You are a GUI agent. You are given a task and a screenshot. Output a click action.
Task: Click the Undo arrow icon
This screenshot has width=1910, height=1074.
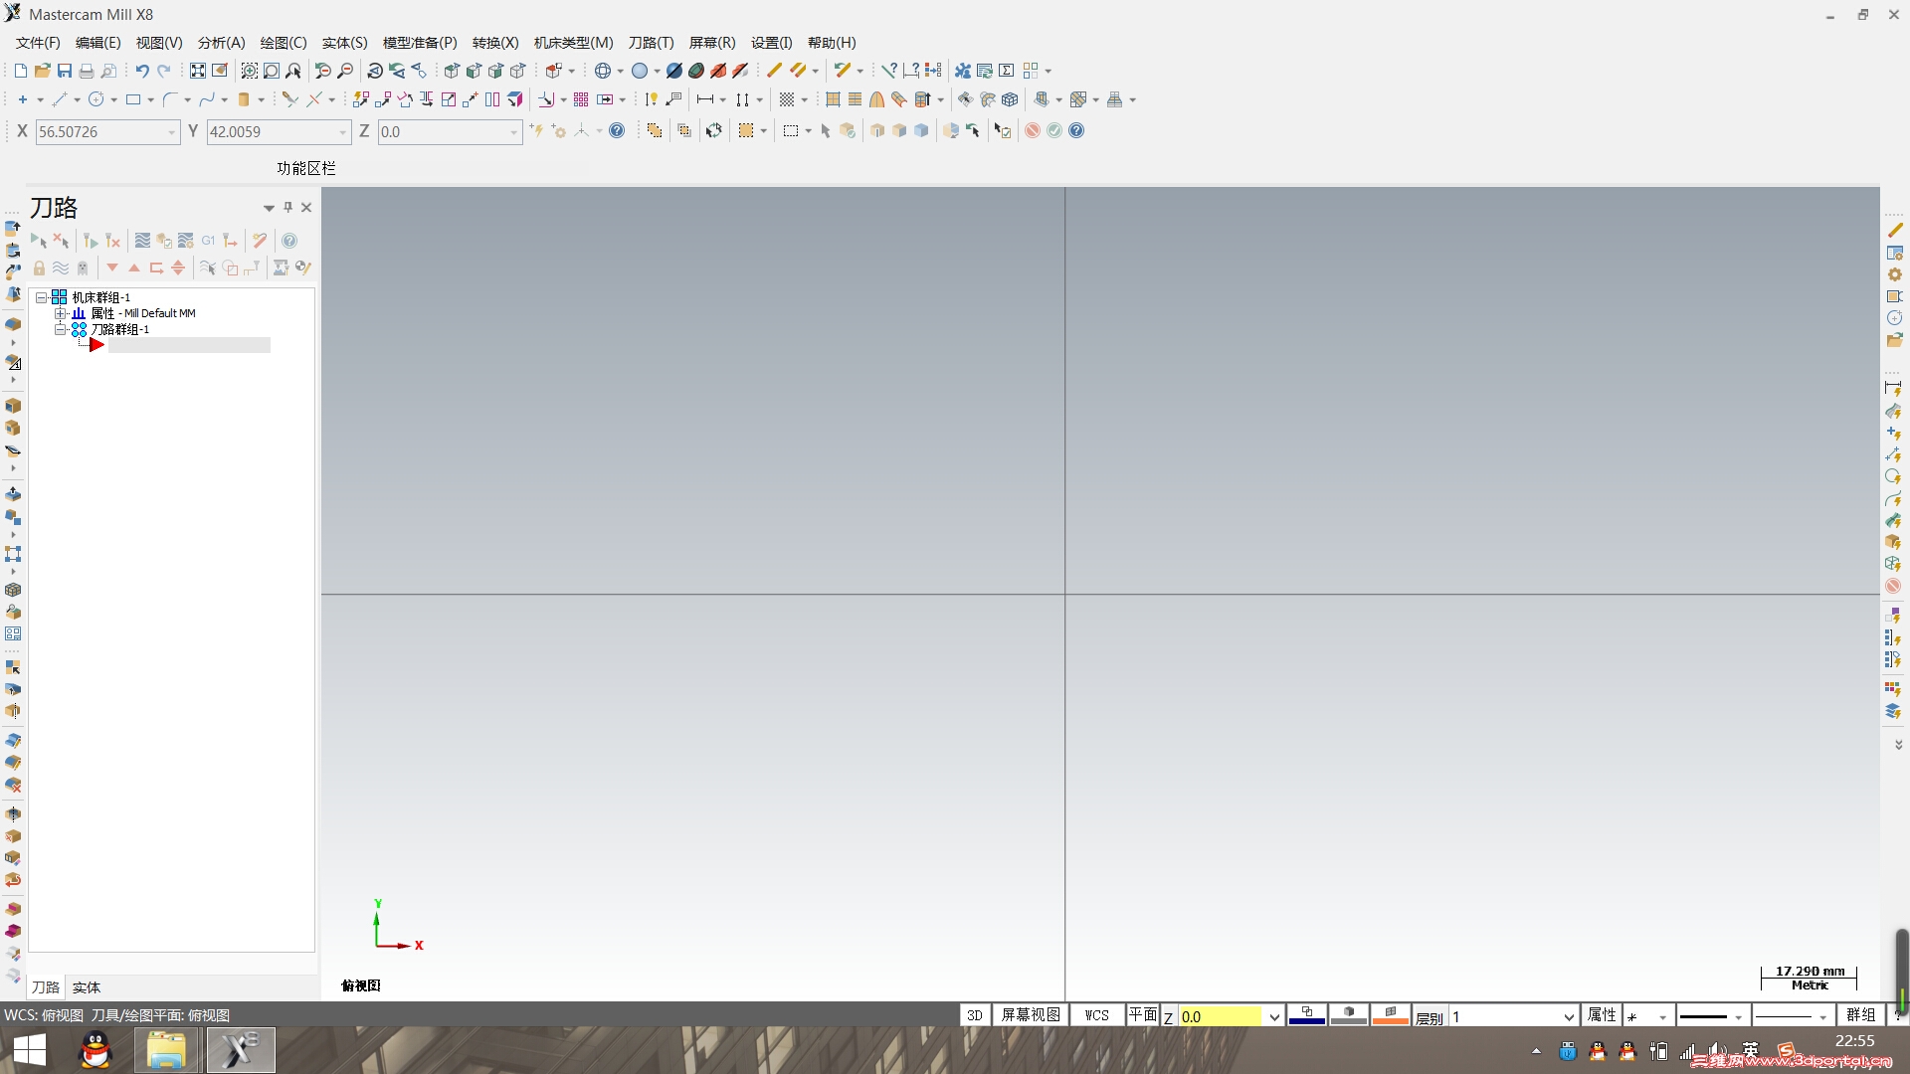tap(142, 71)
